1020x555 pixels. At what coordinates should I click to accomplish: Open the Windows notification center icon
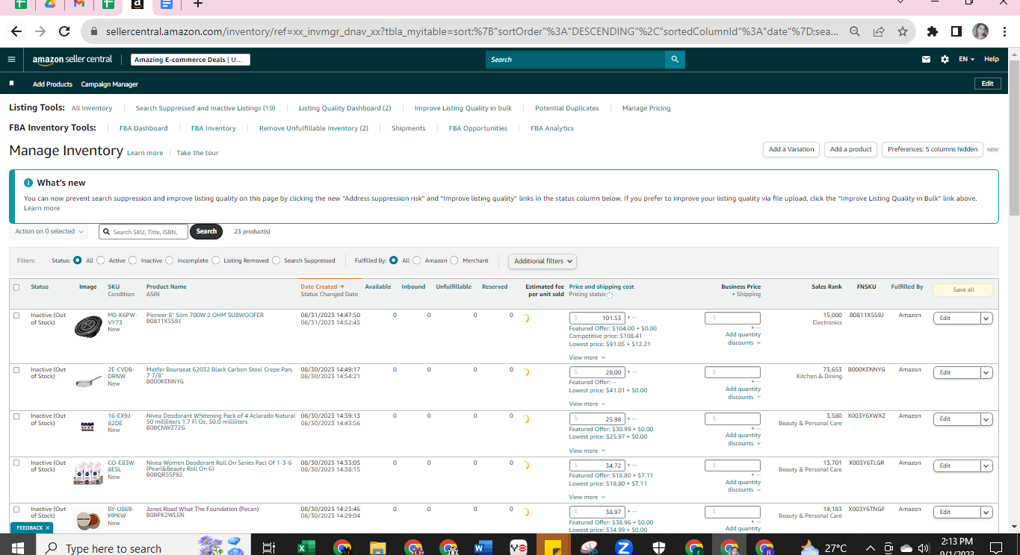coord(995,548)
